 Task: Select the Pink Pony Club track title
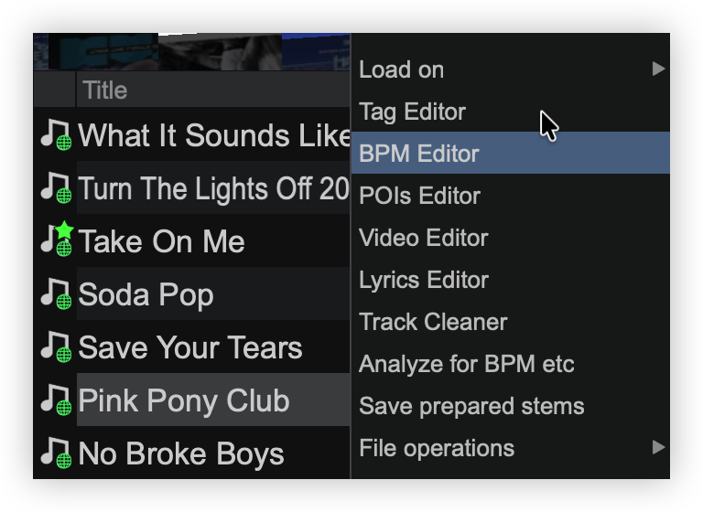tap(184, 400)
